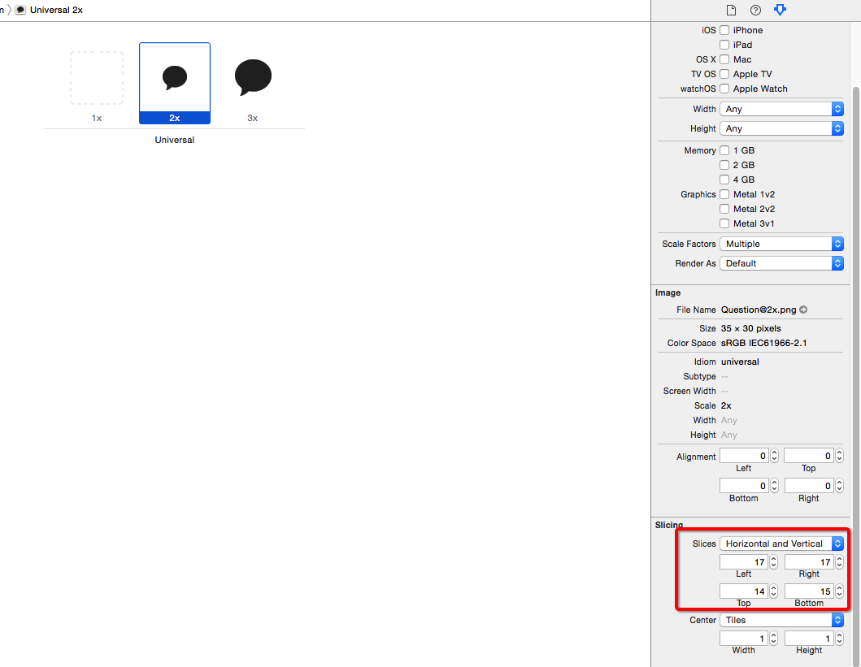Click the 'sRGB IEC61966-2.1' color space value
Screen dimensions: 861x667
(763, 343)
